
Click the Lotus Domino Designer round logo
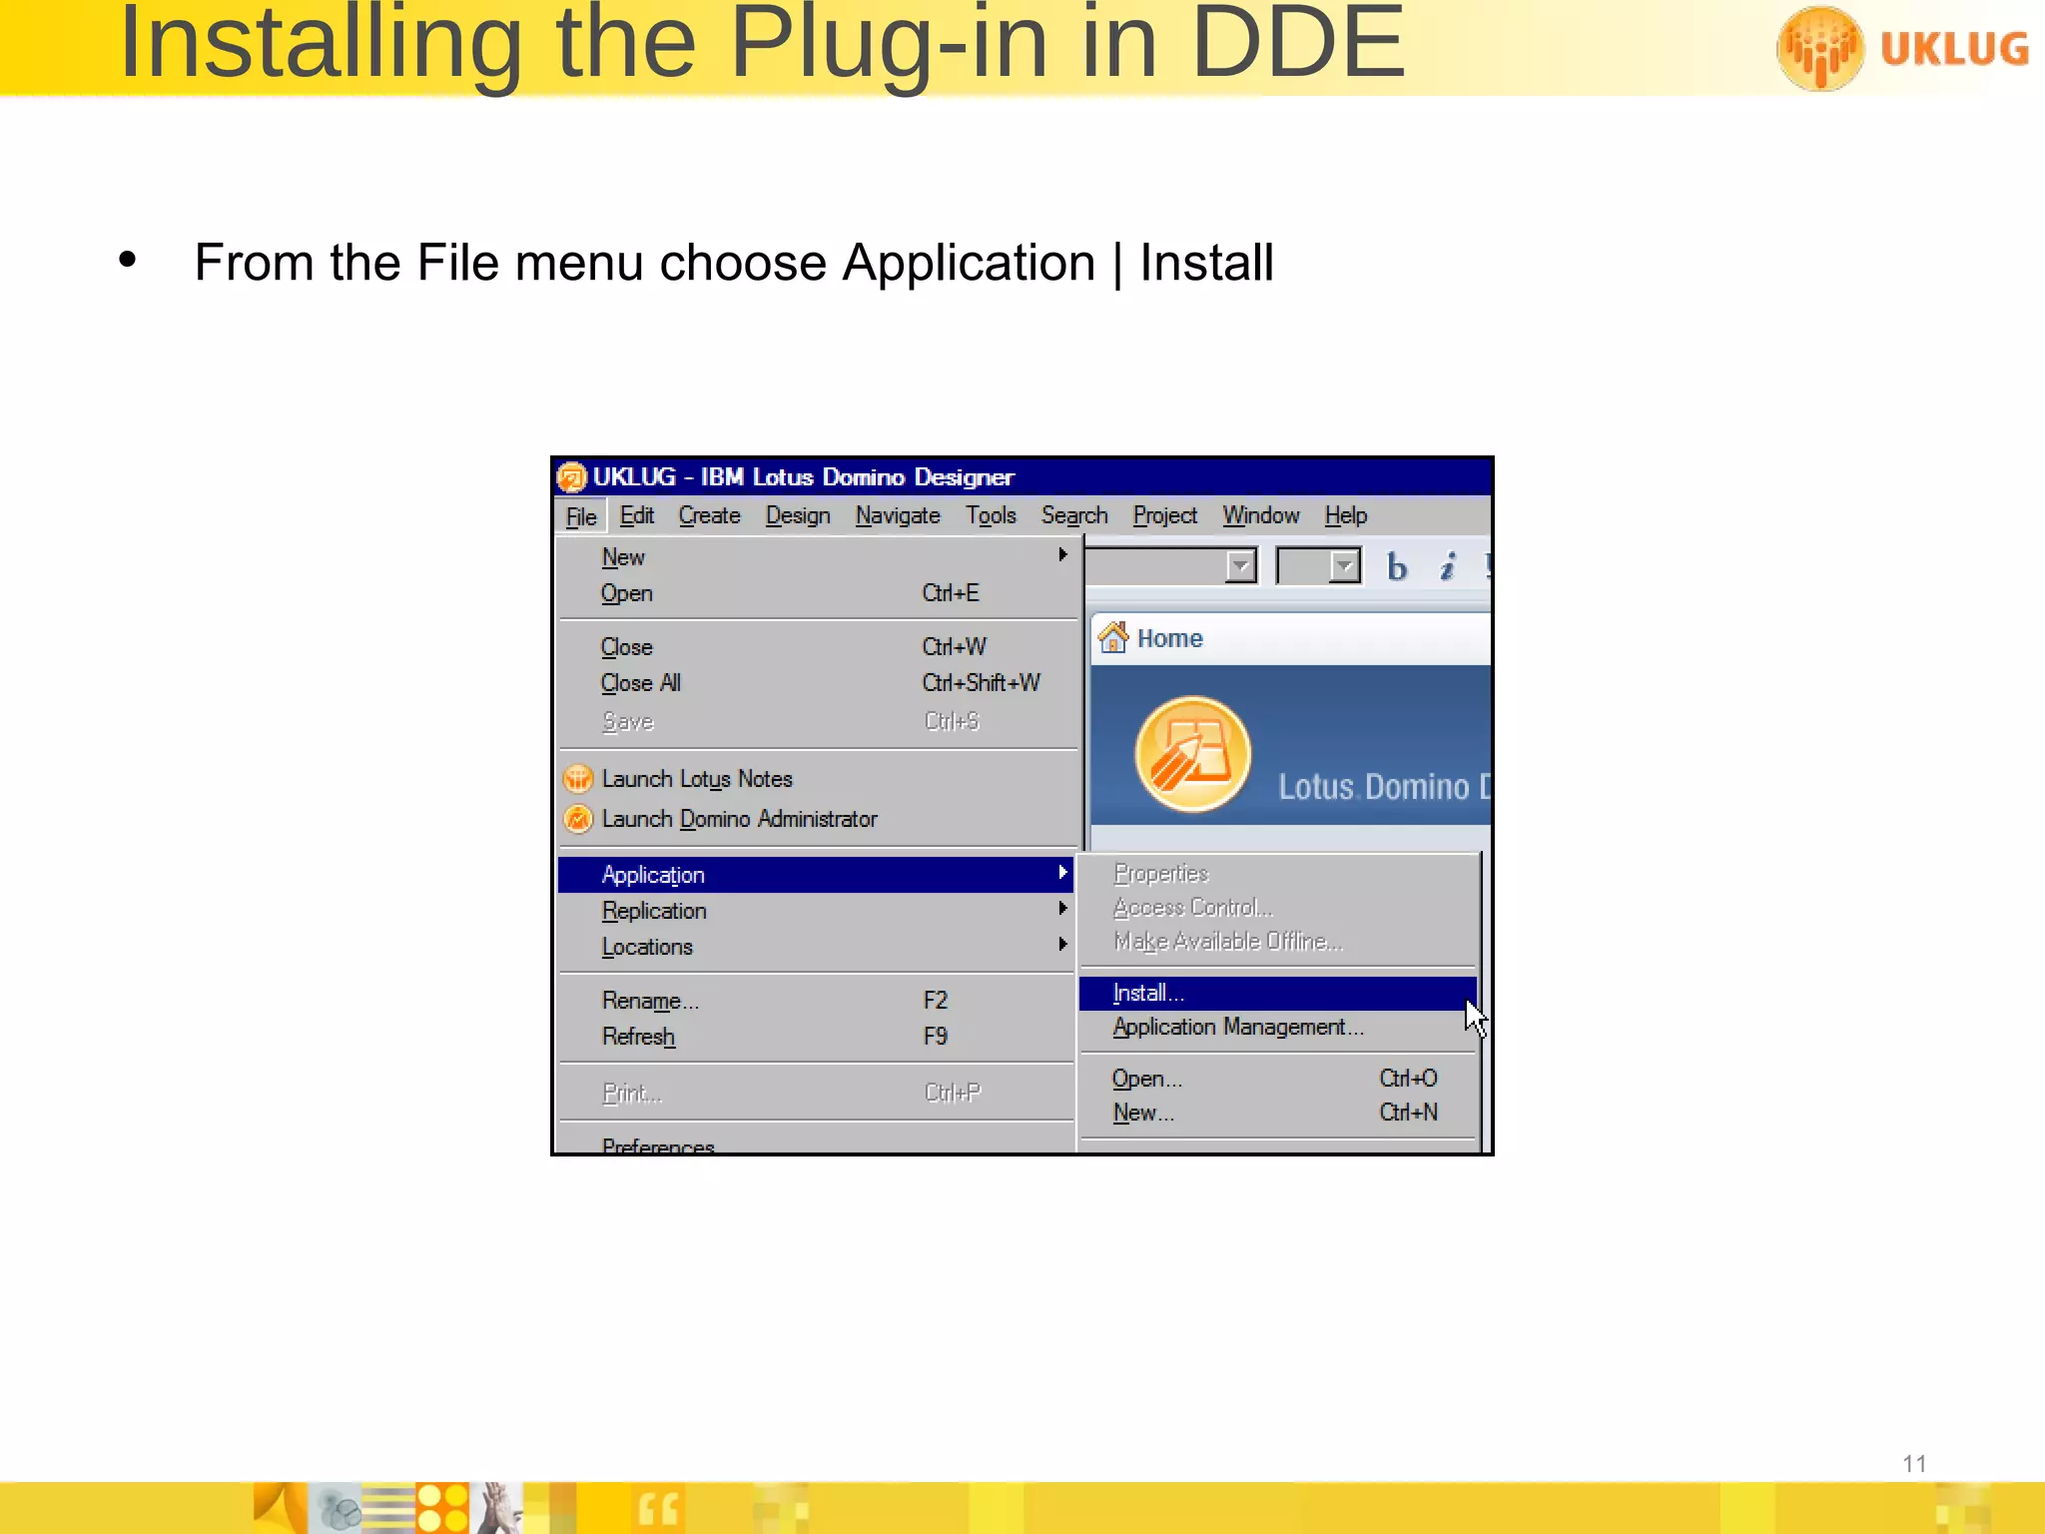coord(1192,754)
